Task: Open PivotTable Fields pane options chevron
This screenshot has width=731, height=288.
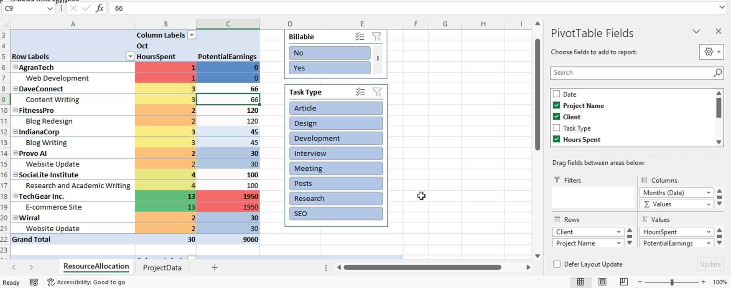Action: [x=696, y=31]
